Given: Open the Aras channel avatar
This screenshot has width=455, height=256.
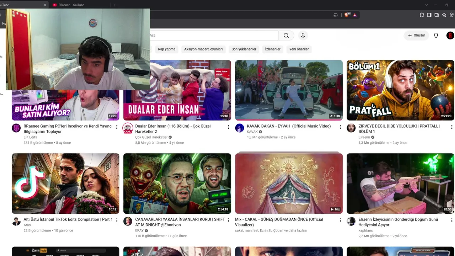Looking at the screenshot, I should (16, 221).
